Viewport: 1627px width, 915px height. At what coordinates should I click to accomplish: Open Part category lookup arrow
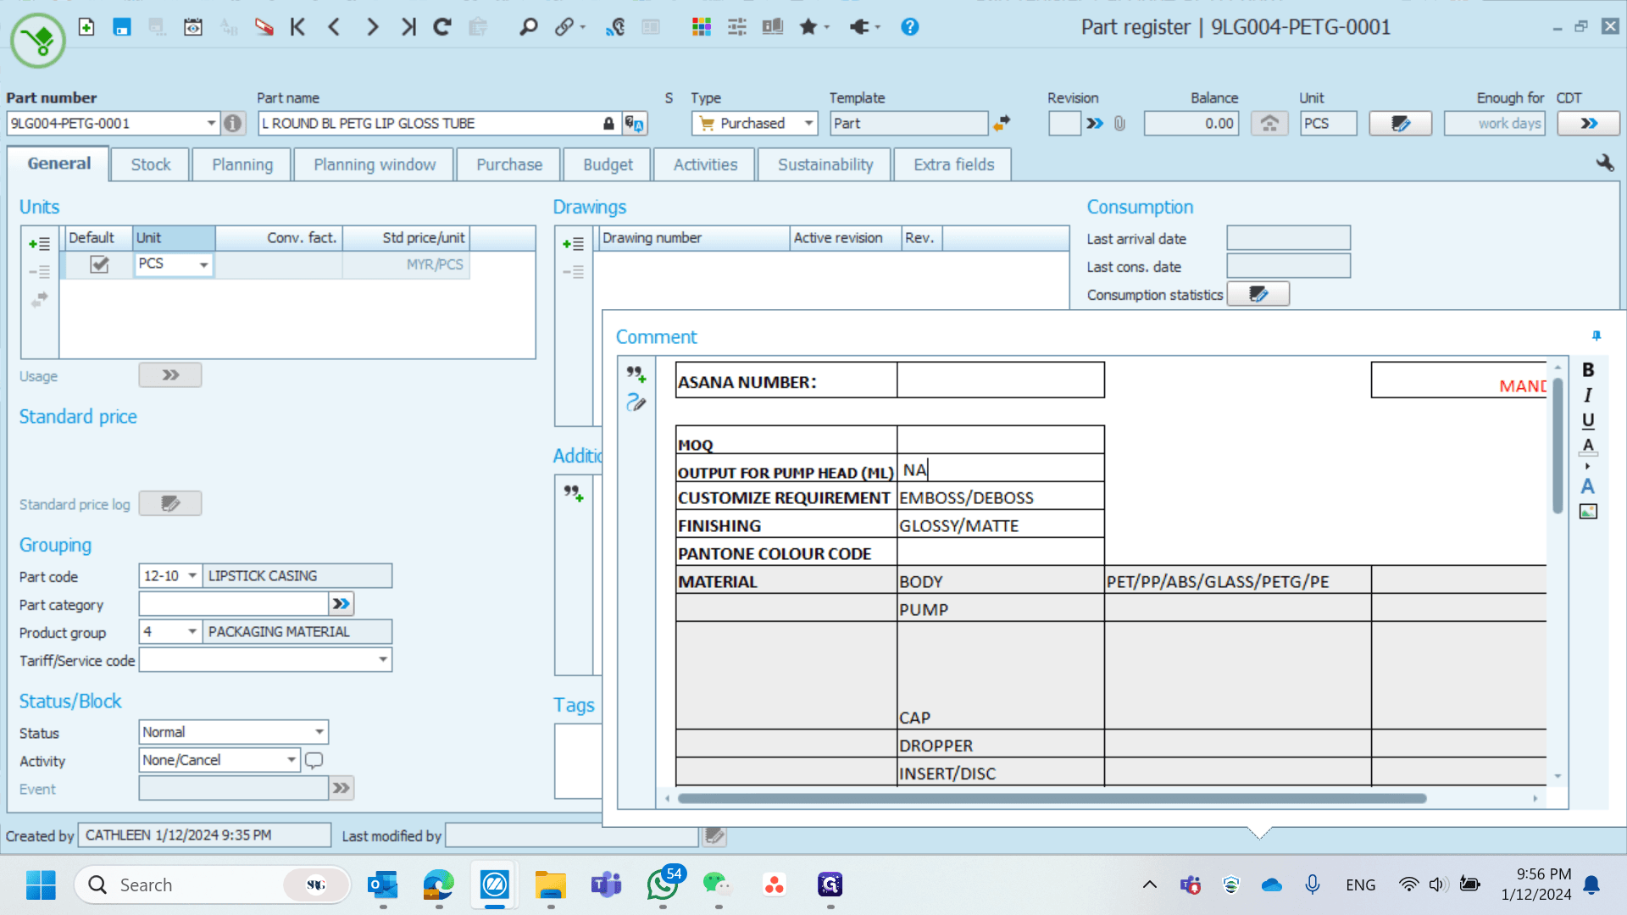pos(341,604)
